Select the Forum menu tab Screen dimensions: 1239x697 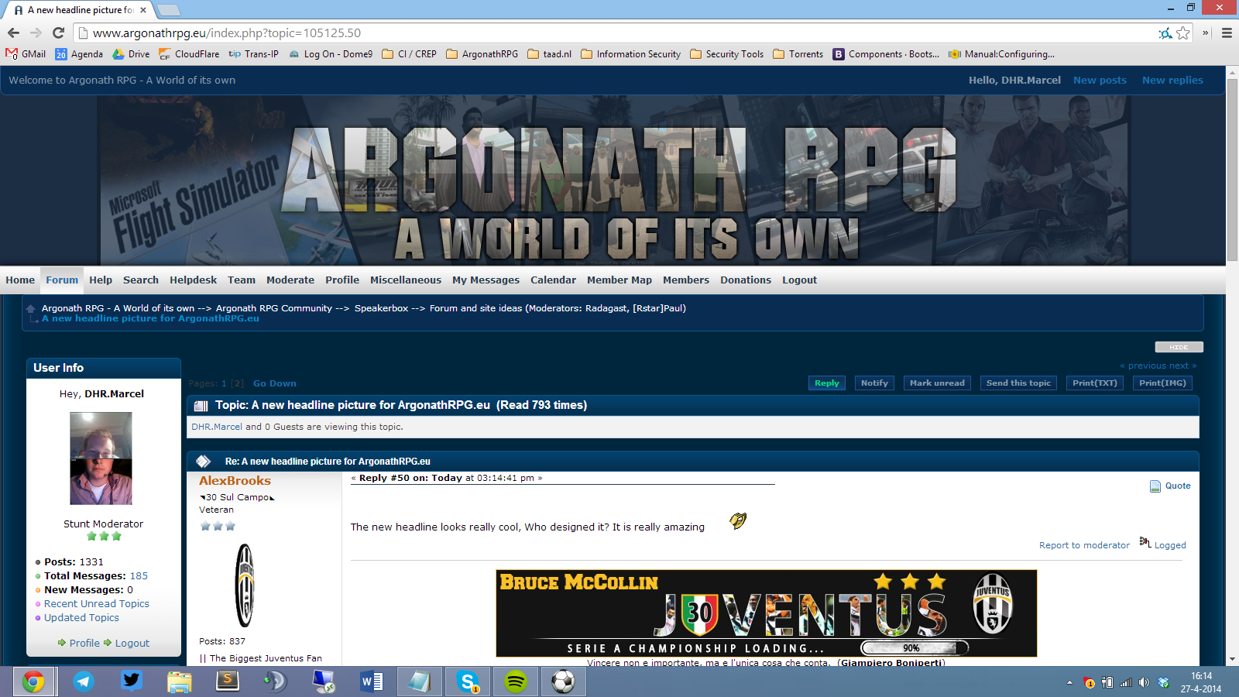(x=62, y=280)
